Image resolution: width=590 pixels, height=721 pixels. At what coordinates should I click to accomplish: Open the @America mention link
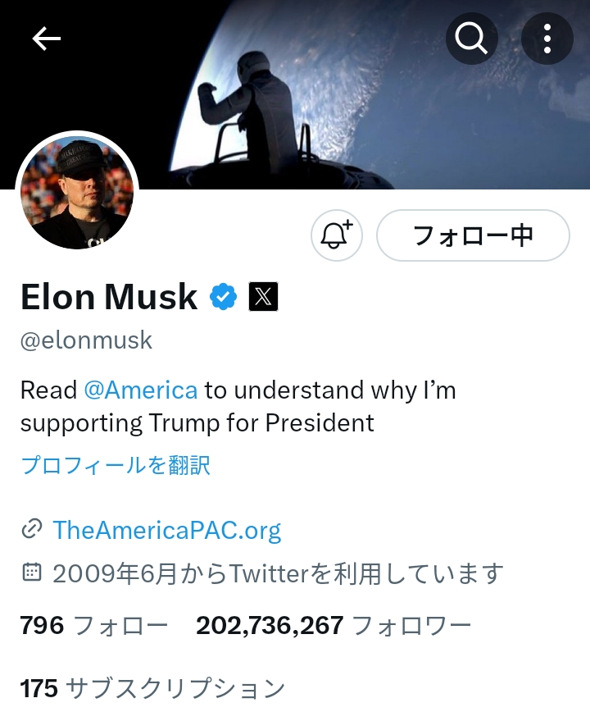click(x=140, y=390)
